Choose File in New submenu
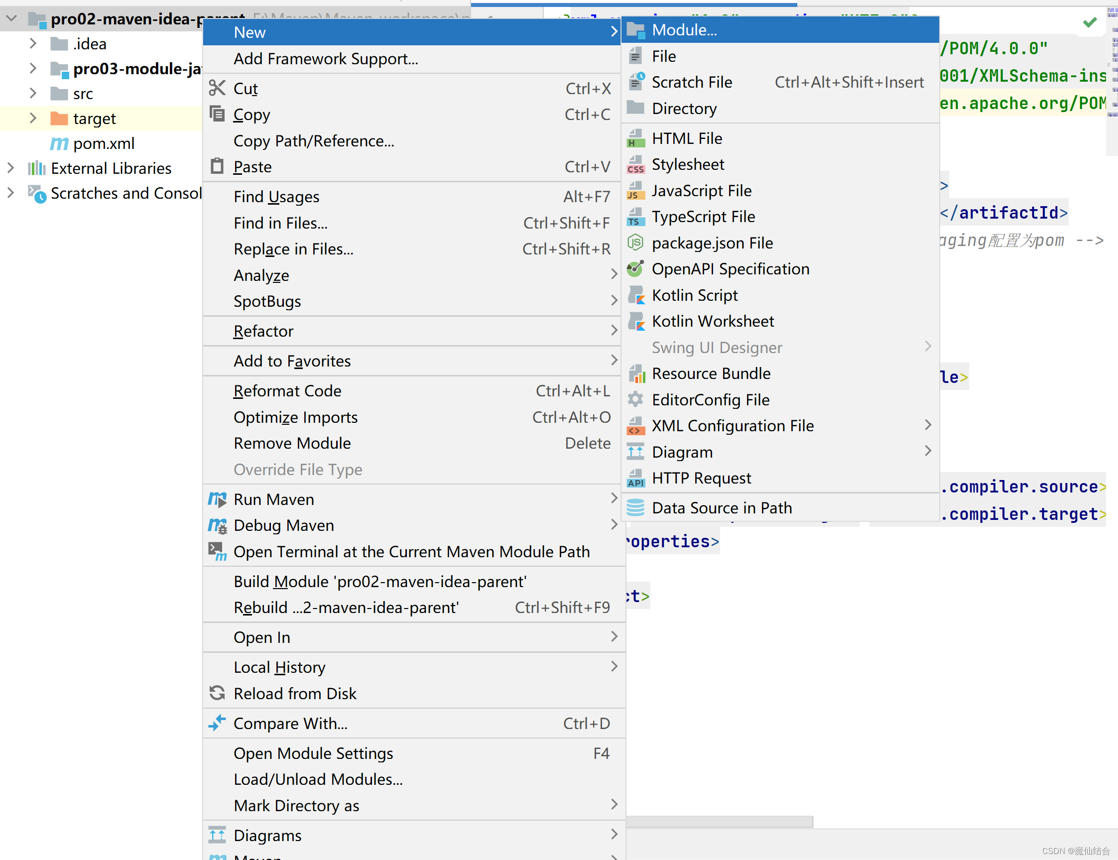The width and height of the screenshot is (1118, 860). pos(780,56)
